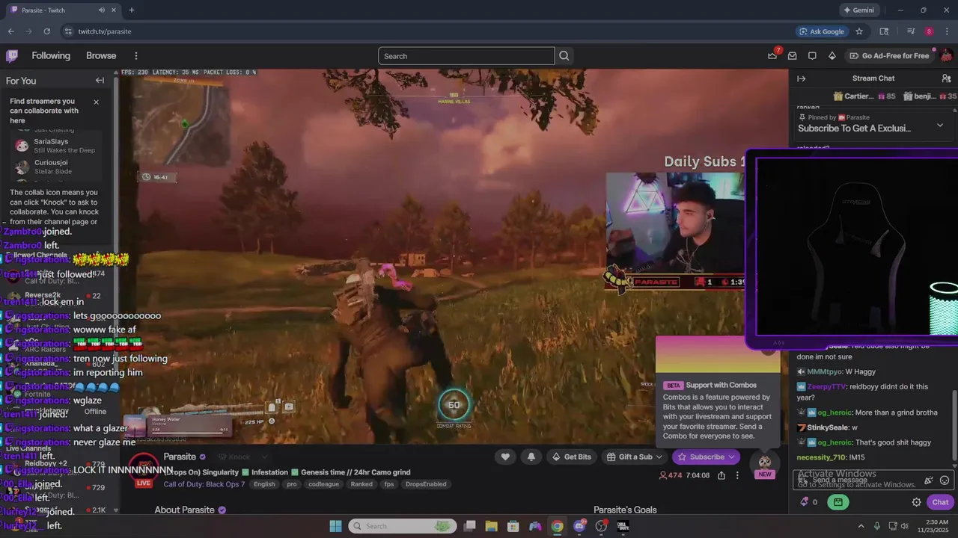Viewport: 958px width, 538px height.
Task: Click the codleague tag
Action: [323, 484]
